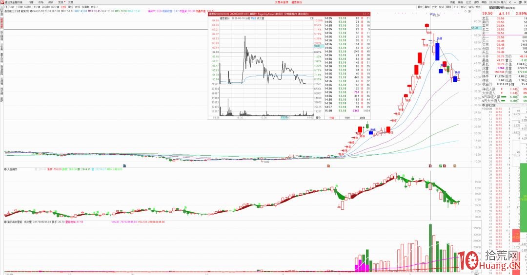The height and width of the screenshot is (275, 527).
Task: Open the 历史 history tool
Action: click(x=434, y=7)
